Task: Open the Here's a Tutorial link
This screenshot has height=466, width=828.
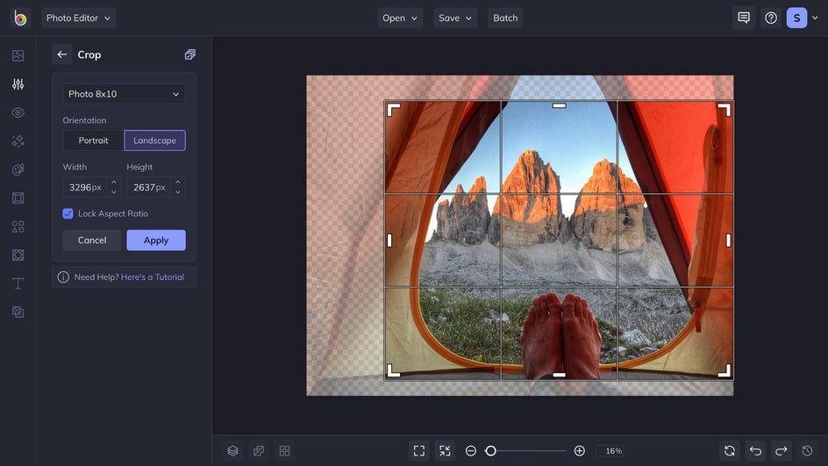Action: click(x=153, y=276)
